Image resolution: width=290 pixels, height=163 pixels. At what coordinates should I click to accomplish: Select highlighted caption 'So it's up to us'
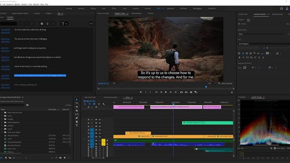(40, 76)
